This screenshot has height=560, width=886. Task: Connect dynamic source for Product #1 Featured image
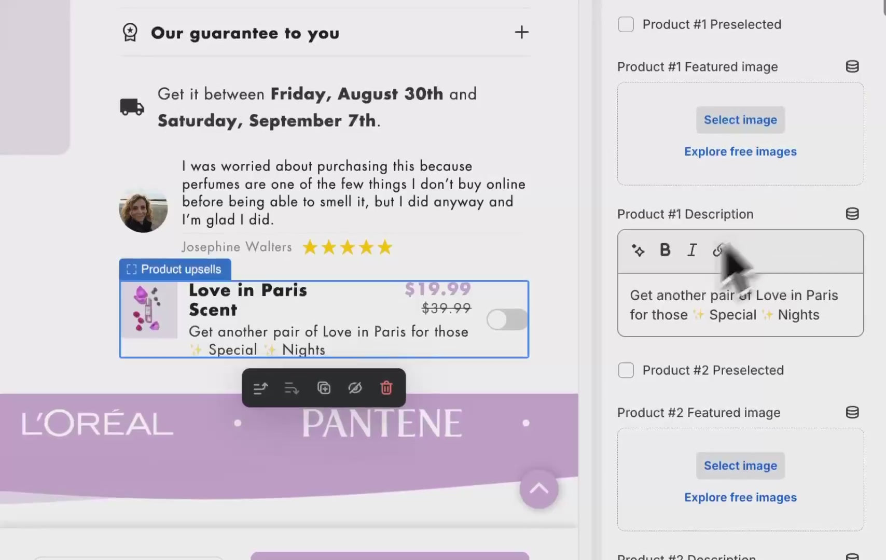click(852, 67)
